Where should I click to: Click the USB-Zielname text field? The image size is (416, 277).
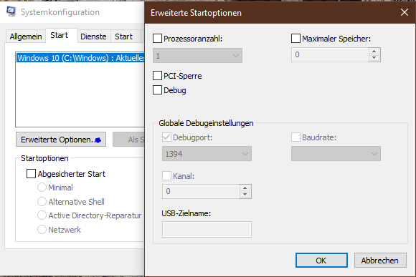coord(207,229)
